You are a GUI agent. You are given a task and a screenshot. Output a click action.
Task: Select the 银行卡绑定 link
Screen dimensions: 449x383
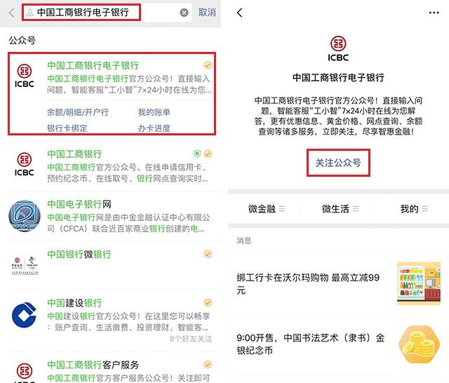click(67, 128)
